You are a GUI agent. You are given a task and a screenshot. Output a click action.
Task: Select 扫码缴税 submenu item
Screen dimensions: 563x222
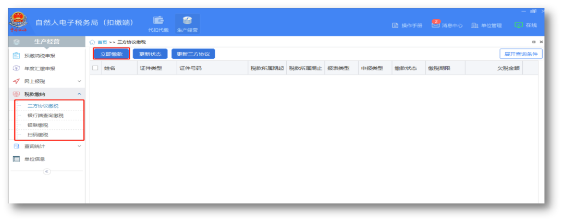click(x=38, y=134)
